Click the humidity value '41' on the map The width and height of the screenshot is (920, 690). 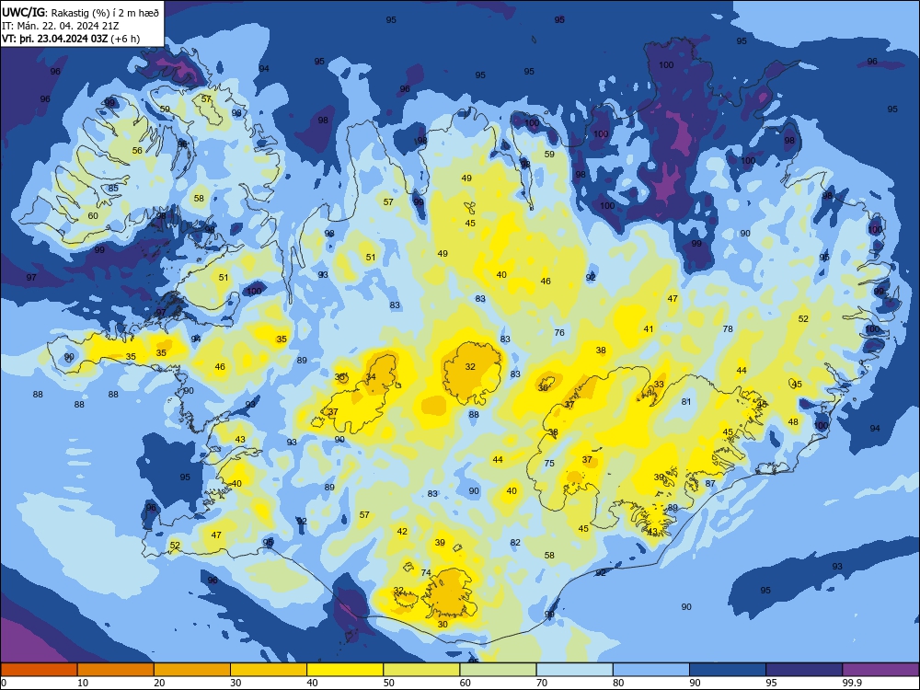pyautogui.click(x=649, y=329)
